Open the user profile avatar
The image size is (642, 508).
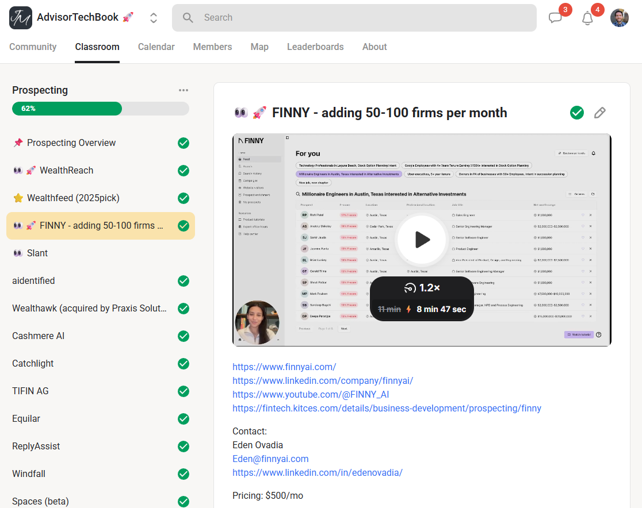pos(620,18)
